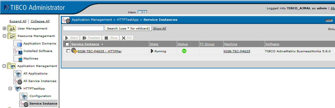
Task: Toggle the select-all checkbox in table header
Action: 67,44
